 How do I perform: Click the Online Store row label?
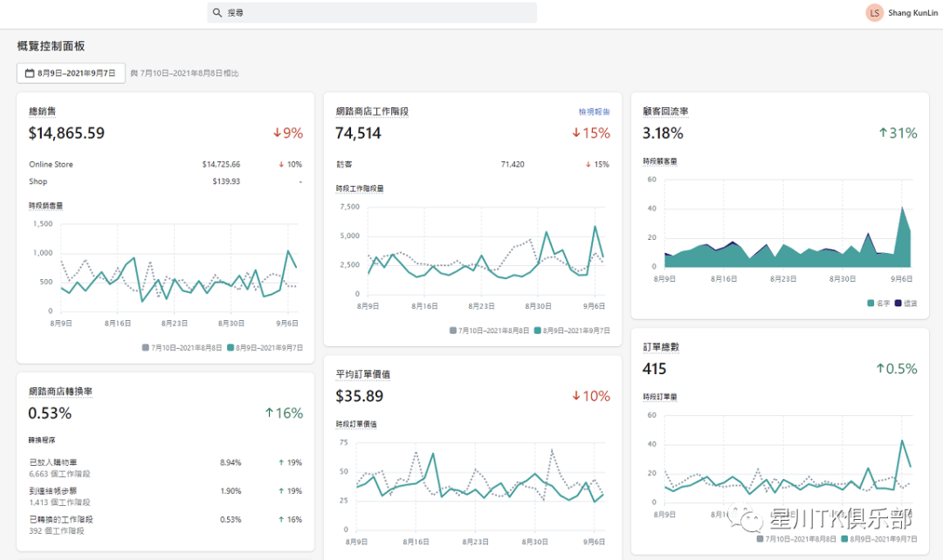tap(52, 164)
